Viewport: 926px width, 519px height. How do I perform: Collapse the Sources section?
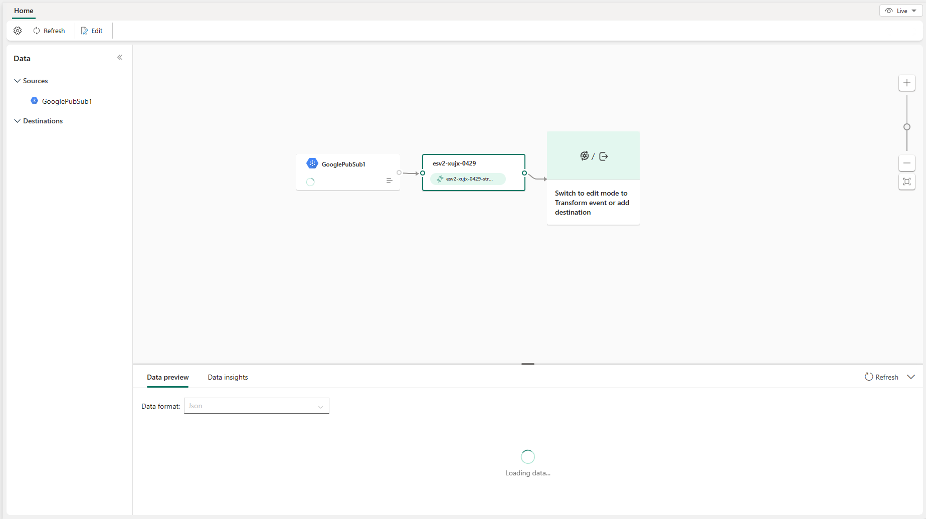pos(18,80)
